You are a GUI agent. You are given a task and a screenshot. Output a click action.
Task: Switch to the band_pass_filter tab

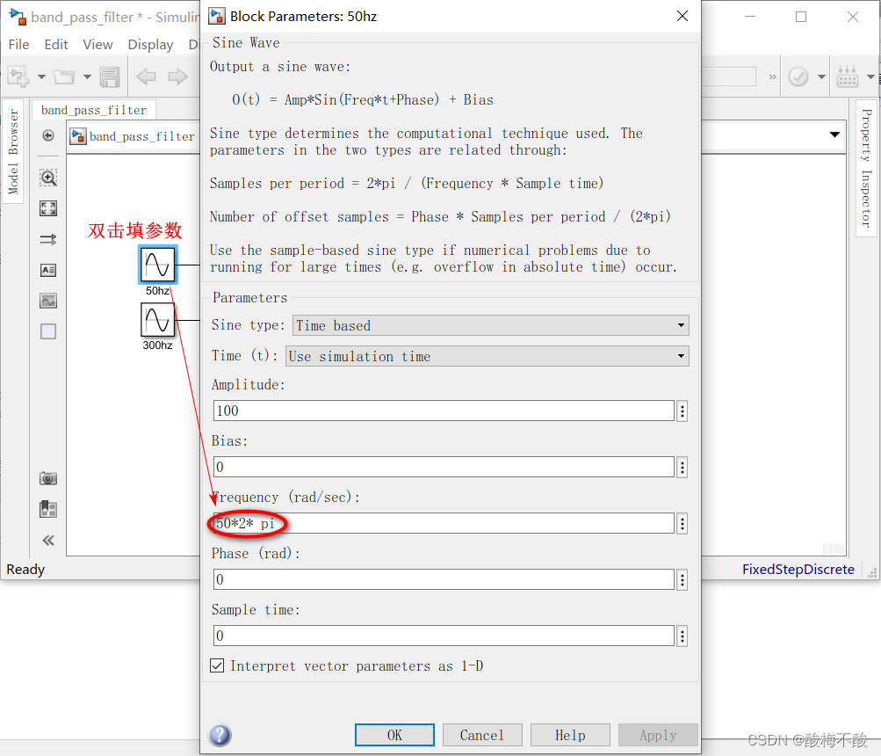point(94,110)
